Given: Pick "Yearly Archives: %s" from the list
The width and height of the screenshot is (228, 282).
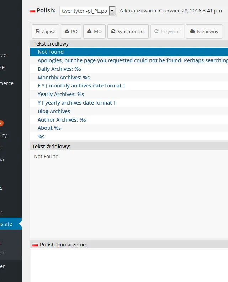Looking at the screenshot, I should [61, 94].
